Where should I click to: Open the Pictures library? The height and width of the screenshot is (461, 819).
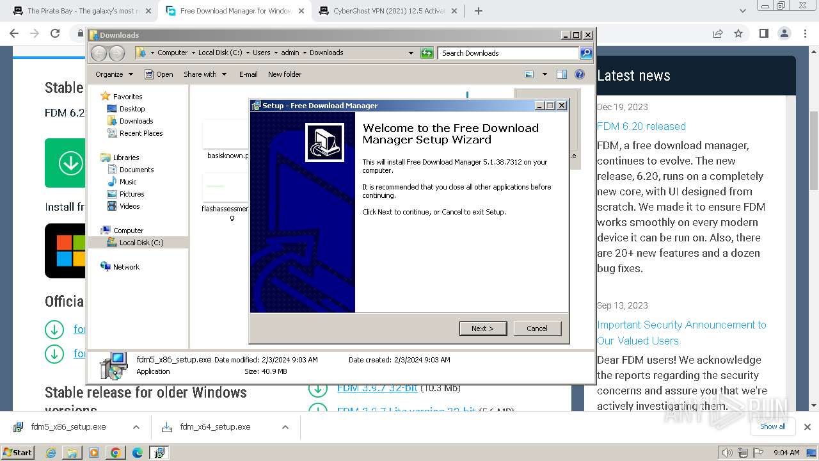tap(132, 194)
